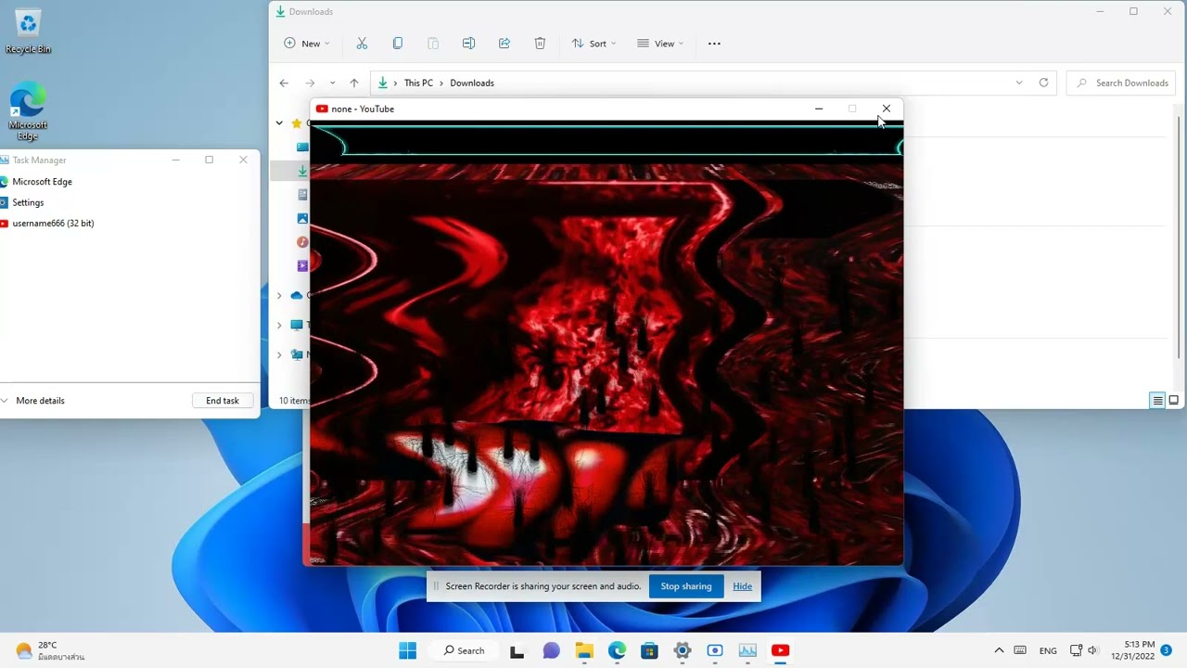Image resolution: width=1187 pixels, height=668 pixels.
Task: Click the YouTube app taskbar icon
Action: pos(781,650)
